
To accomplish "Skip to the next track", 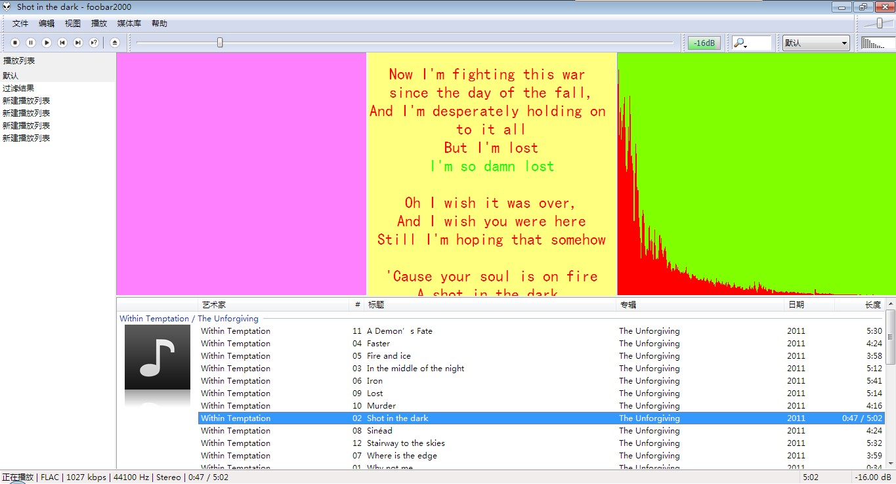I will [x=78, y=43].
